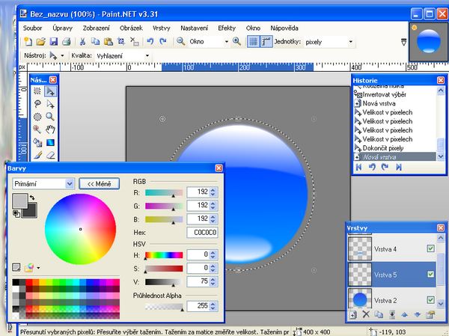This screenshot has height=336, width=449.
Task: Uncheck visibility of Vrstva 5 layer
Action: [x=430, y=275]
